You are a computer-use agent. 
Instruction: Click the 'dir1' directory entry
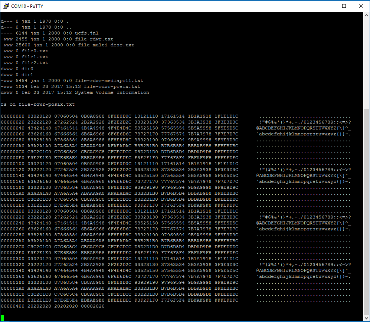[x=27, y=75]
